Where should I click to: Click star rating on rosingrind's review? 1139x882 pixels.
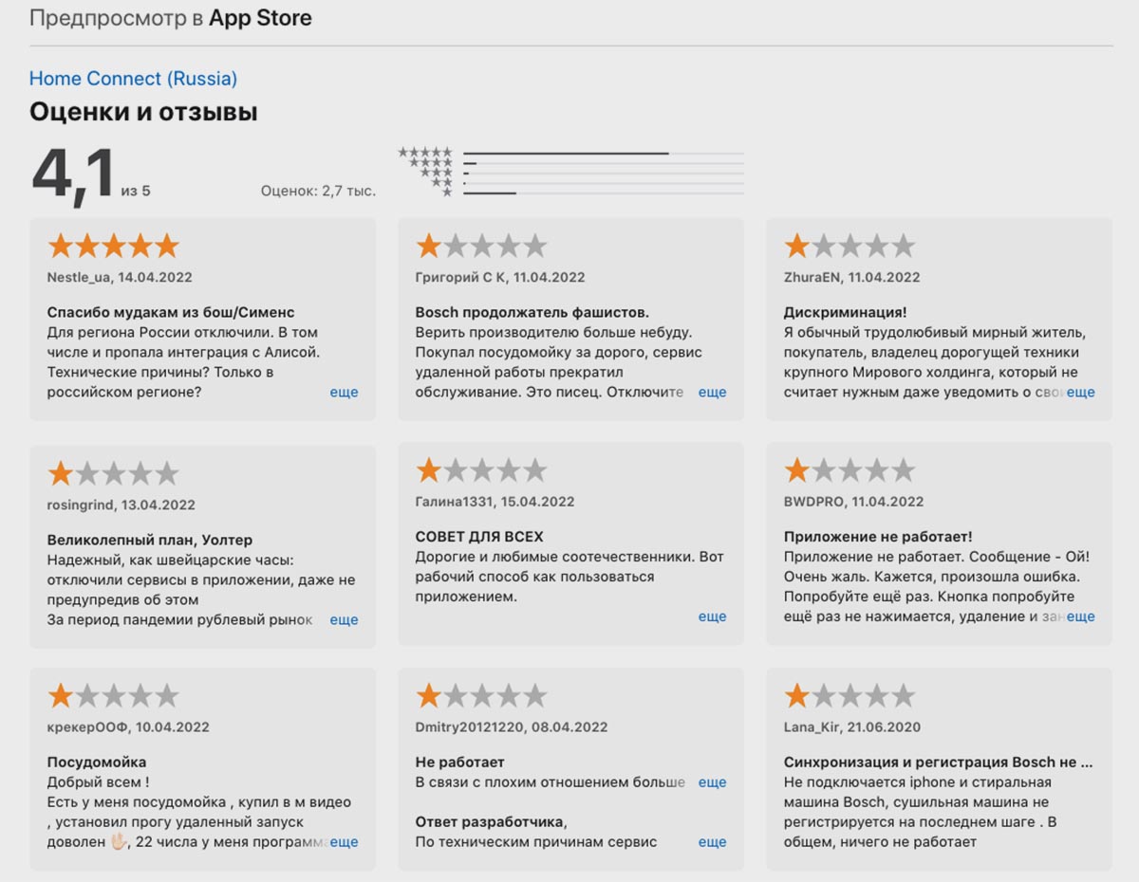click(113, 473)
